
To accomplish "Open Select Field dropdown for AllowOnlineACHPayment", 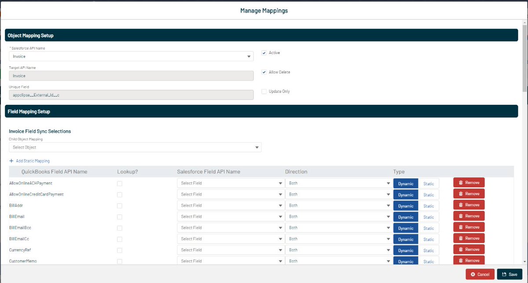I will [x=231, y=183].
